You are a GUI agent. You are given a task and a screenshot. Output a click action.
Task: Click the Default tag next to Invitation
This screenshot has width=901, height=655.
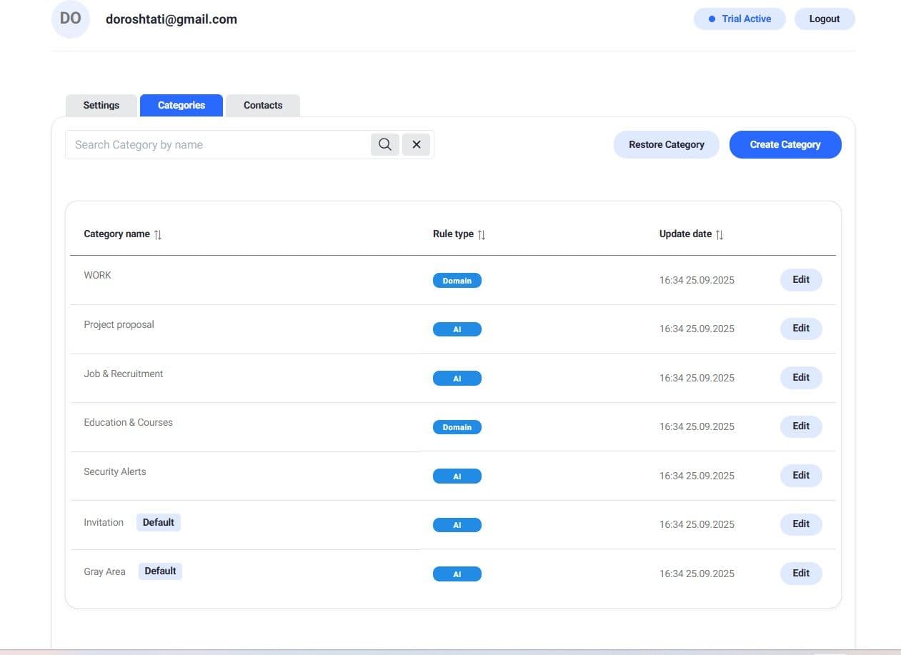pos(159,522)
